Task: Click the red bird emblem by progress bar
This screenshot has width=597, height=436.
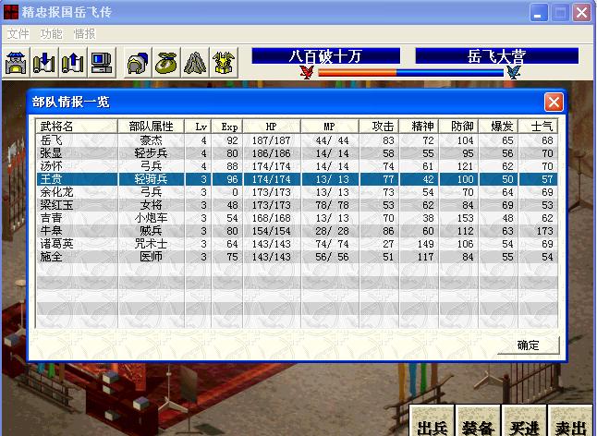Action: 307,72
